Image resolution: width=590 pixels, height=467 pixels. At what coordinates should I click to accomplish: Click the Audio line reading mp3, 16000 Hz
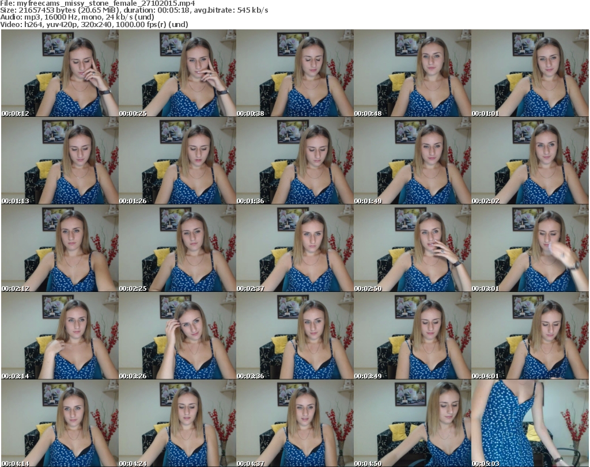(x=77, y=17)
